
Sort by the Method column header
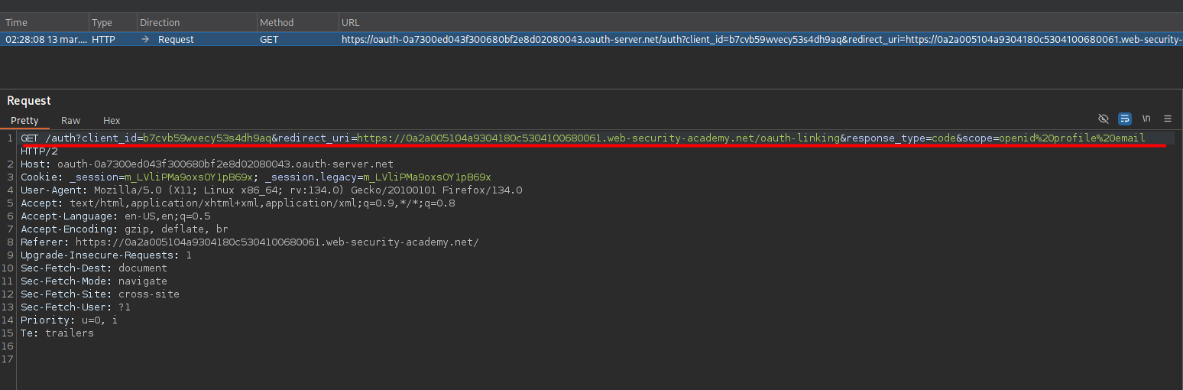(x=277, y=23)
